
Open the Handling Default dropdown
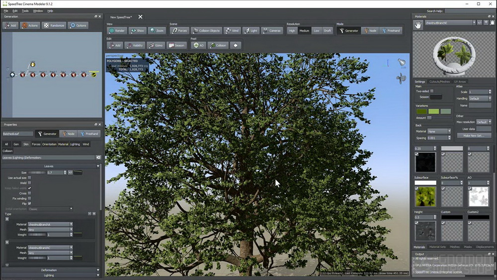pos(480,98)
